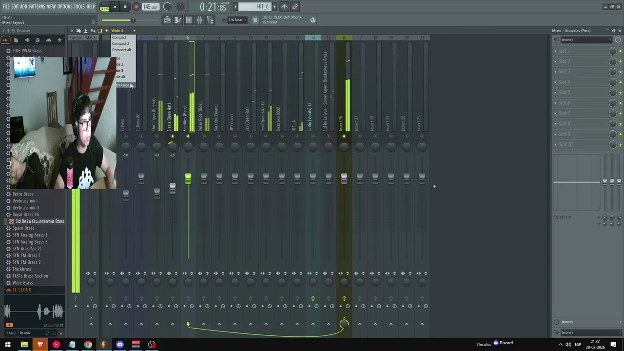Mute the Insert 16 mixer track

pyautogui.click(x=344, y=136)
